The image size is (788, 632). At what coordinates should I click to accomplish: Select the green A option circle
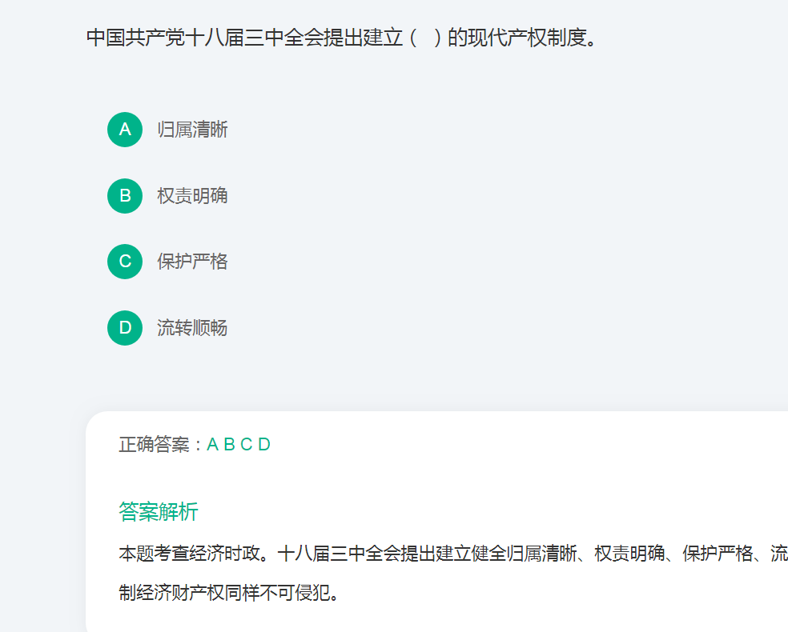[125, 130]
